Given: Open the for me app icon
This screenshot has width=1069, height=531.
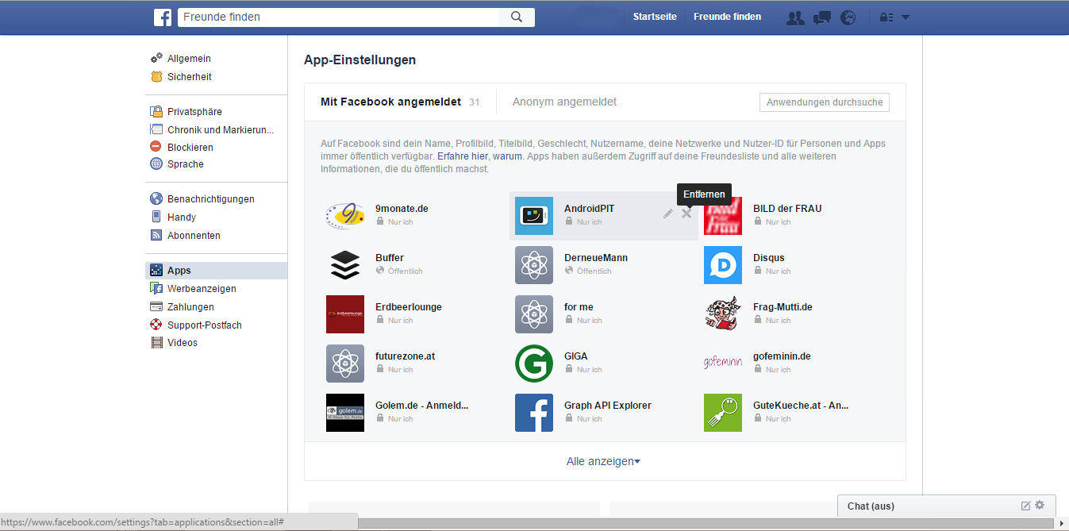Looking at the screenshot, I should click(x=534, y=314).
